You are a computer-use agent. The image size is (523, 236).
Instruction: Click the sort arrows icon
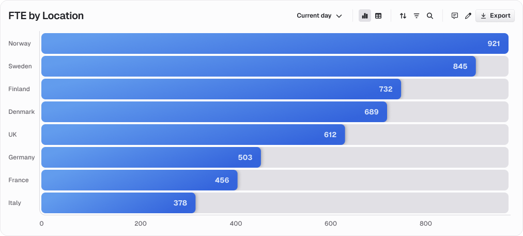tap(403, 16)
